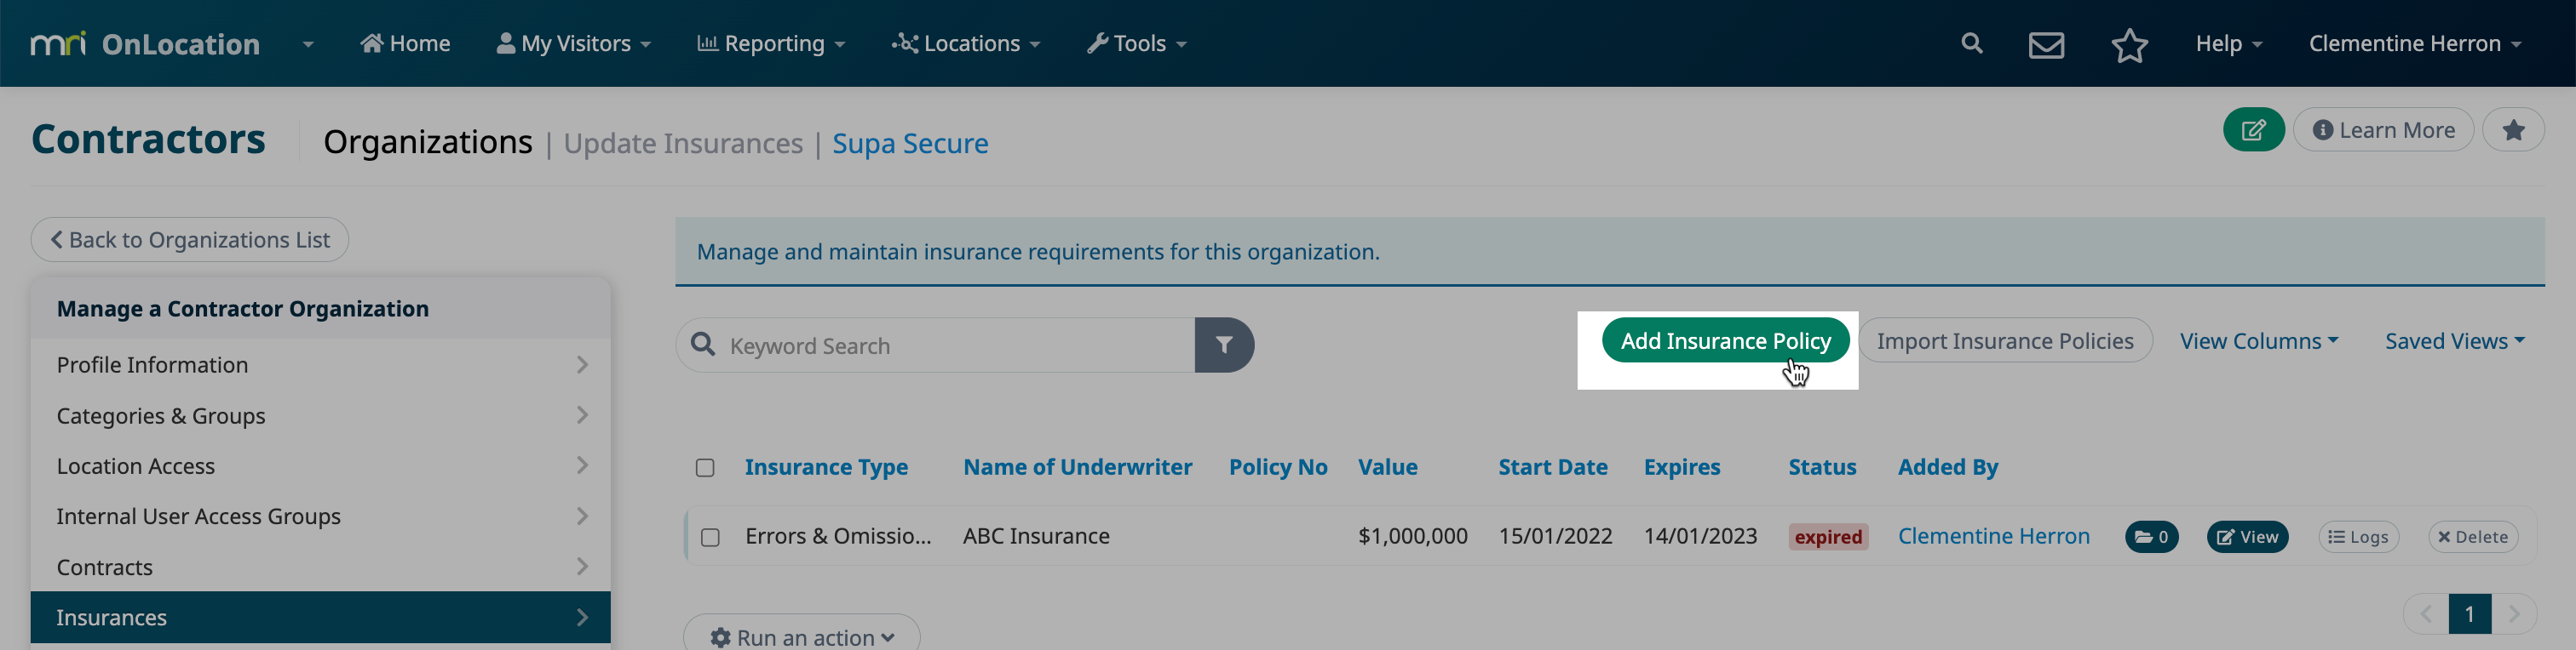Open the envelope messages icon
Image resolution: width=2576 pixels, height=650 pixels.
pos(2046,45)
